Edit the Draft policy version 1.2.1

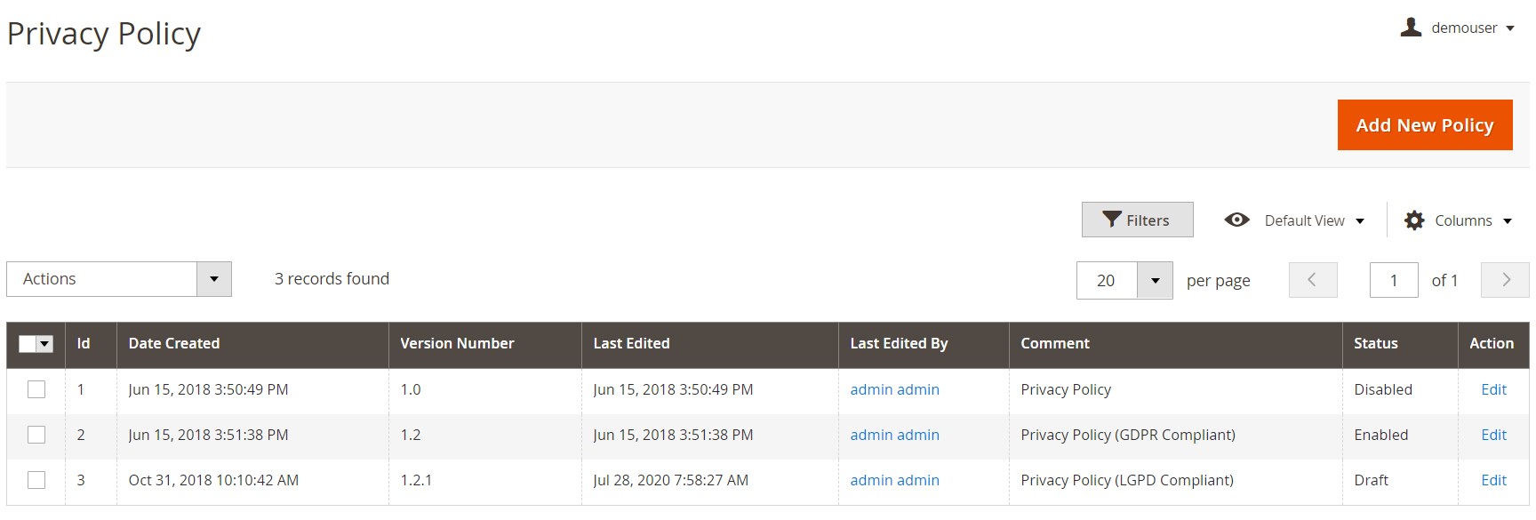point(1493,480)
